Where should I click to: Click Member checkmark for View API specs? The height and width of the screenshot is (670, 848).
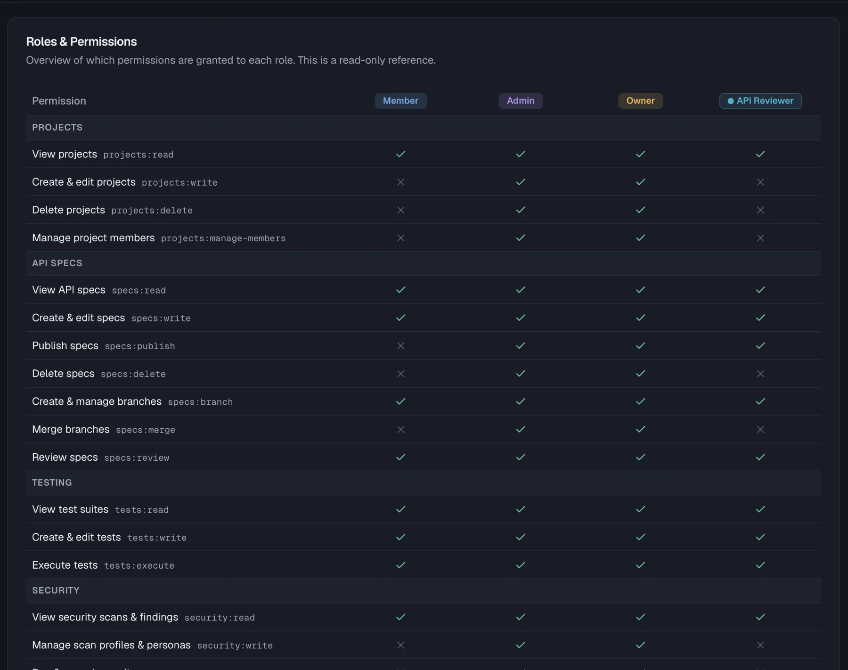tap(400, 290)
